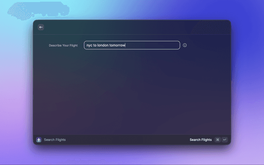
Task: Click the blank header area beside the back arrow
Action: coord(132,27)
